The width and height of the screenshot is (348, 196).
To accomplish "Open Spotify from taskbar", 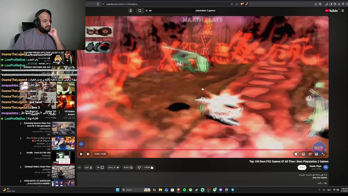I will (185, 190).
